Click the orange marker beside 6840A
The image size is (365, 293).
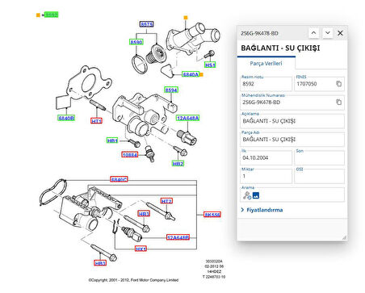tap(201, 74)
